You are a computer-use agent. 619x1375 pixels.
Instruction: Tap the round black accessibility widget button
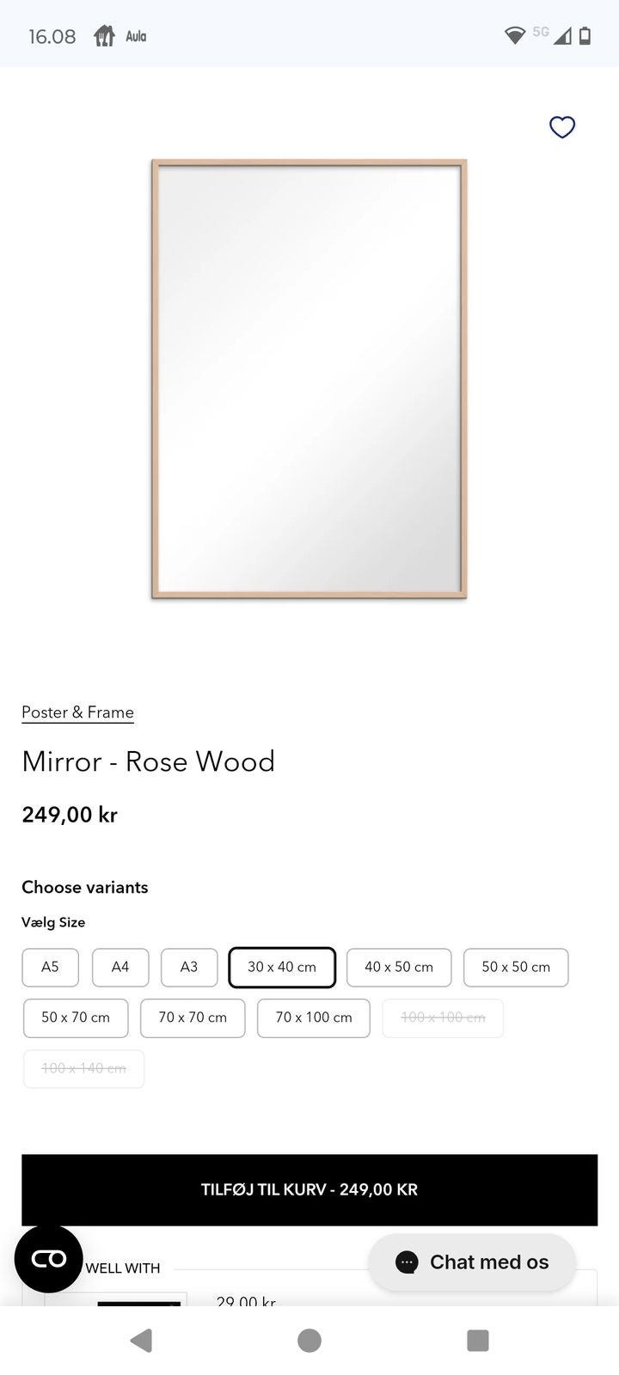49,1258
